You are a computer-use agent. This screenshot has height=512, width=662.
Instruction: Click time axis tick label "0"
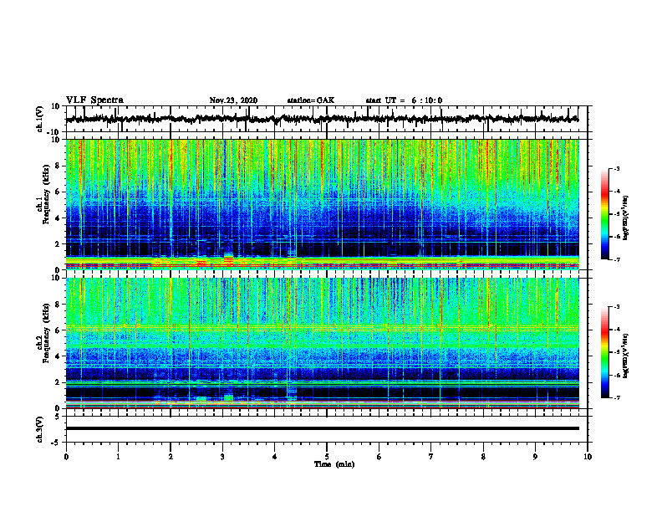click(66, 457)
